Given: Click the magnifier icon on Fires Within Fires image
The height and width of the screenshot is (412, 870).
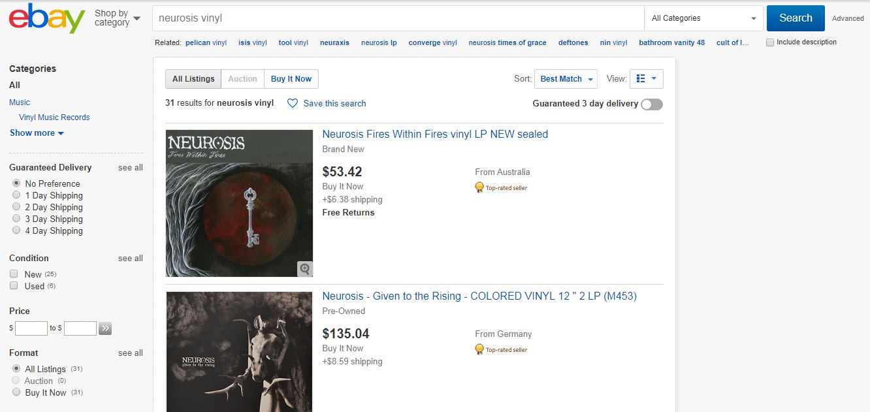Looking at the screenshot, I should 304,268.
